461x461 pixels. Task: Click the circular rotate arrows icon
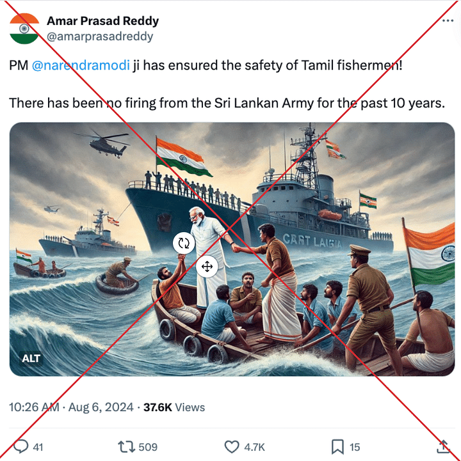coord(184,243)
